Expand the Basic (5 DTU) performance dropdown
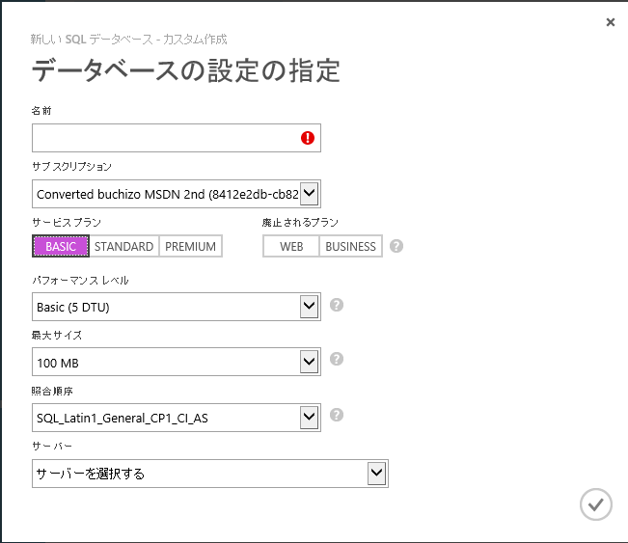This screenshot has height=543, width=628. point(309,307)
